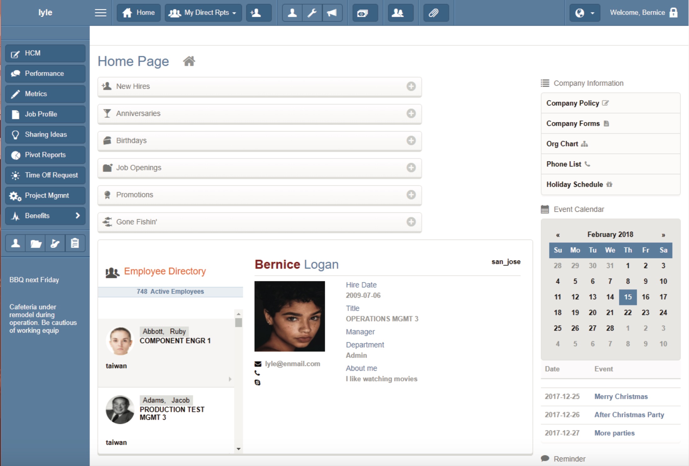Expand the New Hires panel

(x=411, y=86)
